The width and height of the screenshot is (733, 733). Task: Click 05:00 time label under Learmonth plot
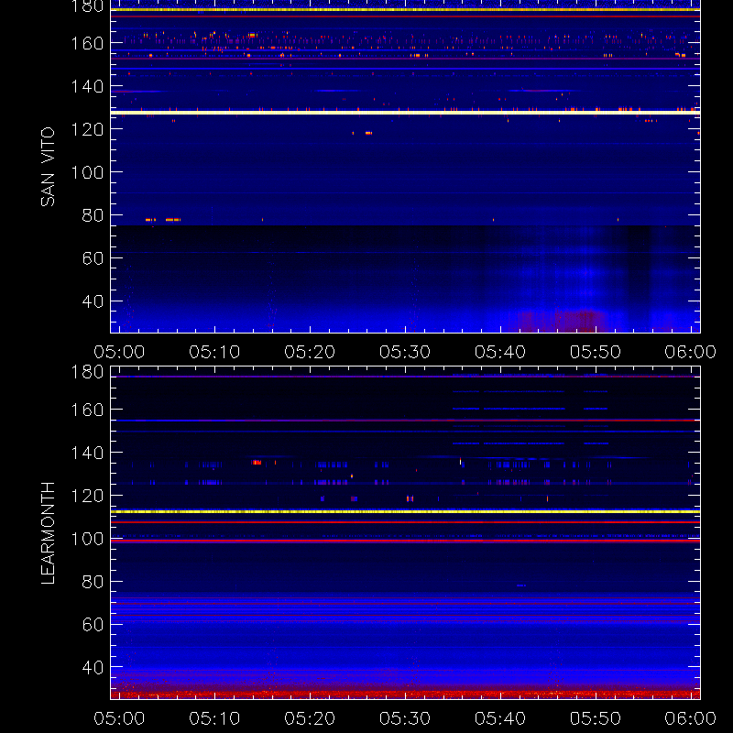119,718
